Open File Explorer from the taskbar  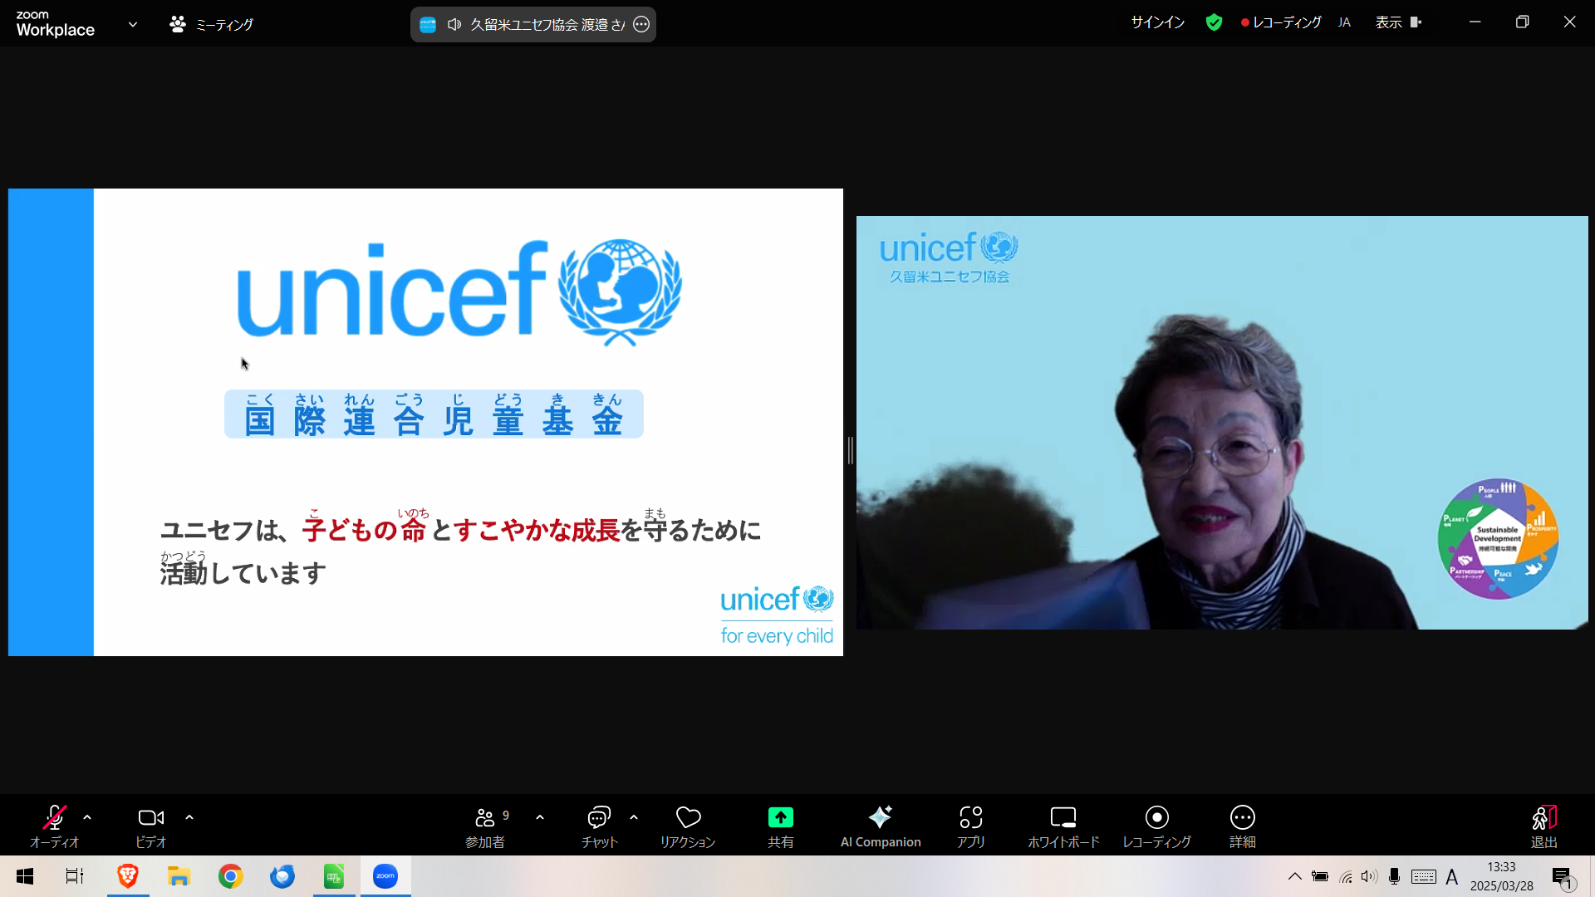pyautogui.click(x=179, y=876)
